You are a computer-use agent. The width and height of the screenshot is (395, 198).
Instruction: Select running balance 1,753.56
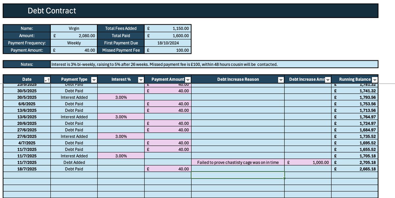point(355,104)
